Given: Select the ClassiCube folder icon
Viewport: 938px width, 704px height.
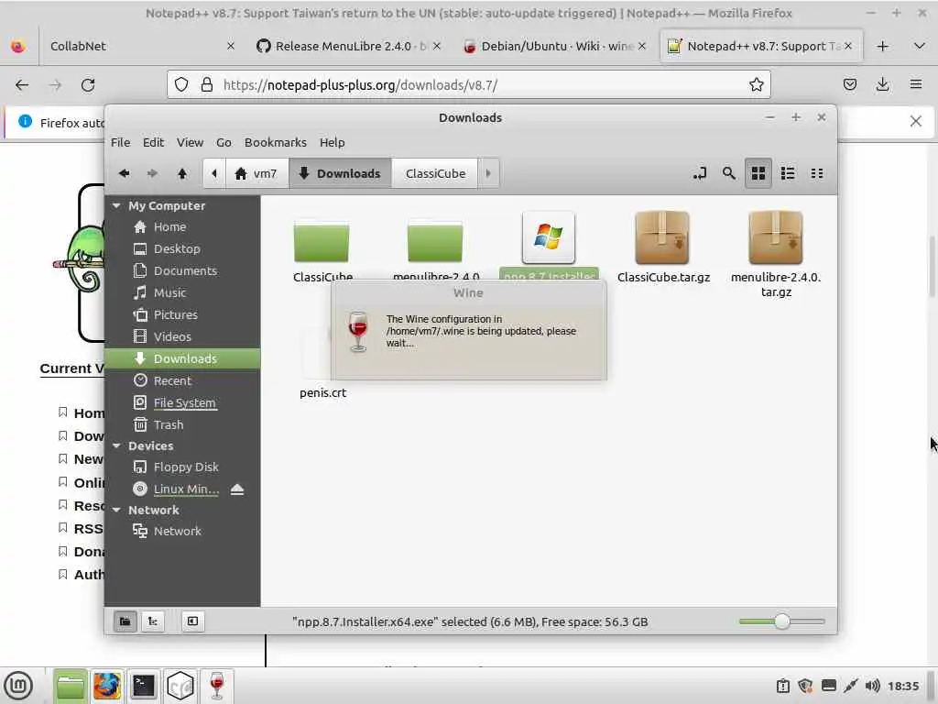Looking at the screenshot, I should (322, 241).
